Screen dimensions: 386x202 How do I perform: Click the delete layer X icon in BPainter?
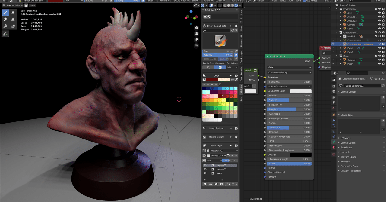tap(236, 184)
